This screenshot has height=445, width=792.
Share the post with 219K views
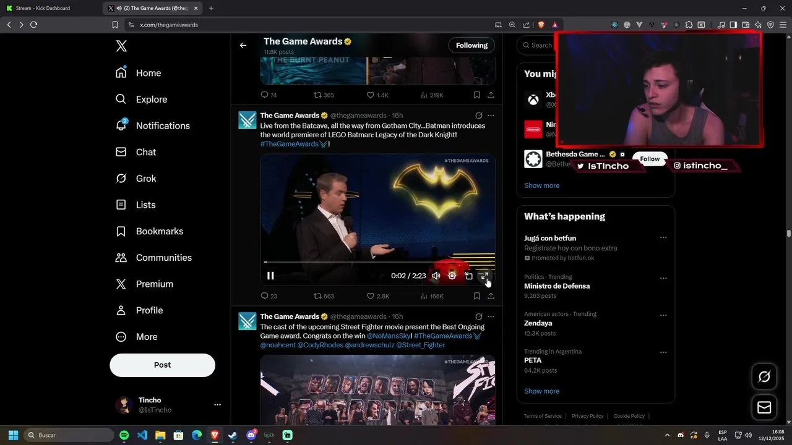pos(491,95)
